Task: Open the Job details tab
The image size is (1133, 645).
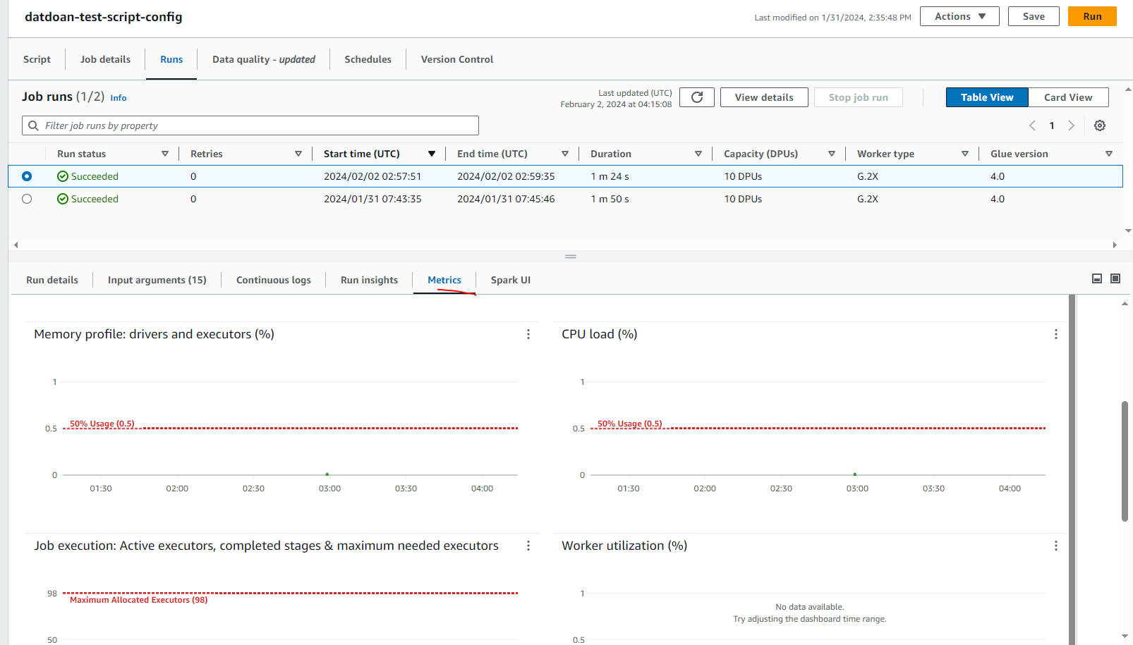Action: tap(105, 59)
